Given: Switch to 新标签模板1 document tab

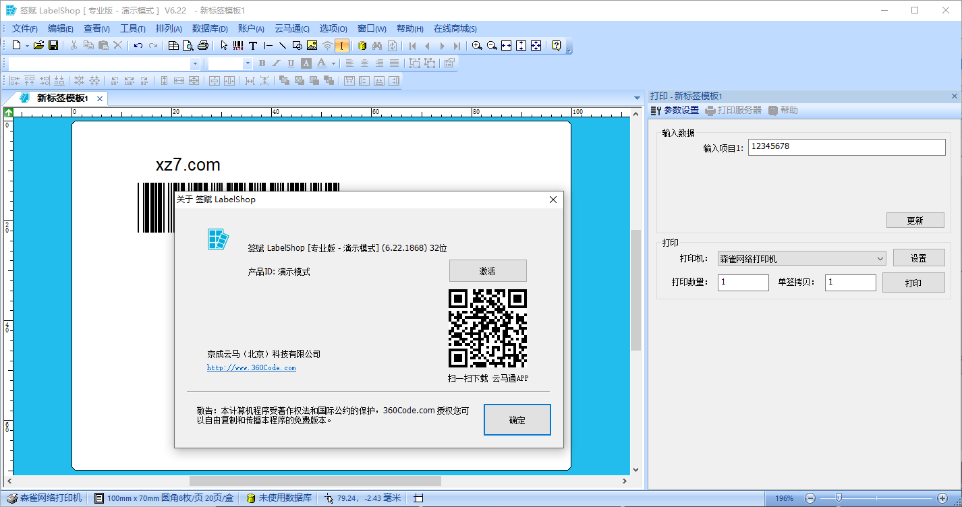Looking at the screenshot, I should 63,98.
